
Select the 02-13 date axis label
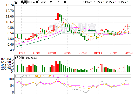coord(129,53)
